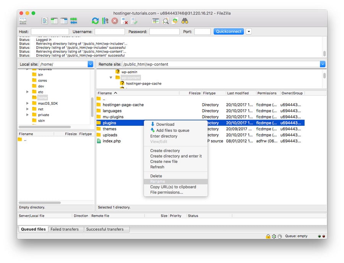Sort remote files by Permissions column
This screenshot has width=344, height=263.
pos(268,93)
